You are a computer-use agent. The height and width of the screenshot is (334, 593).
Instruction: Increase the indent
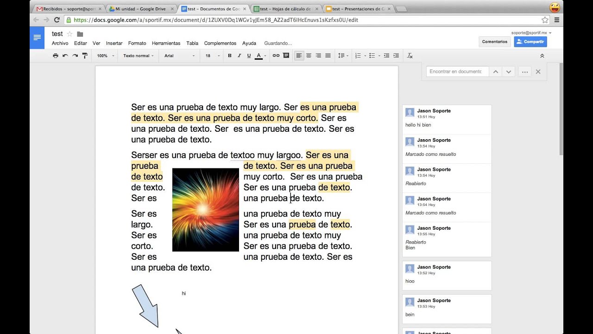pyautogui.click(x=396, y=56)
